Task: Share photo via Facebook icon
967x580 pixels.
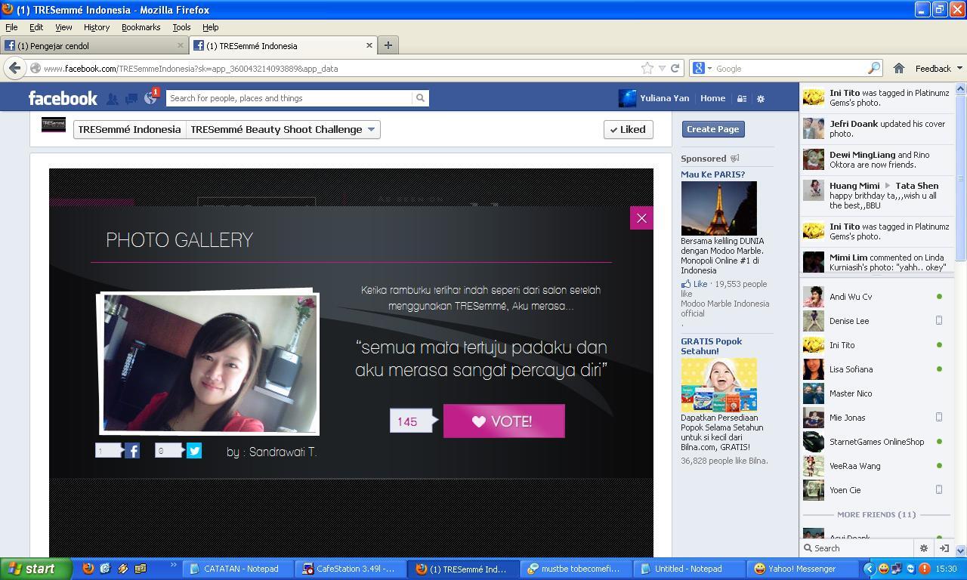Action: coord(132,451)
